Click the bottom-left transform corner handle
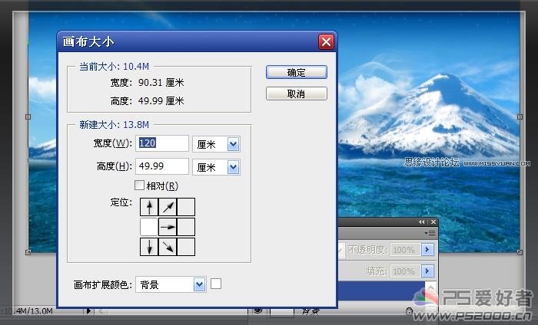 pyautogui.click(x=28, y=252)
